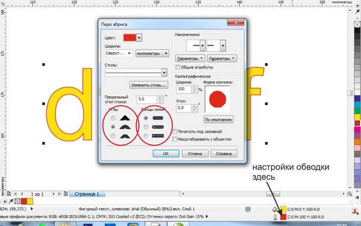This screenshot has height=226, width=361.
Task: Click the eyedropper icon in document palette
Action: tap(11, 201)
